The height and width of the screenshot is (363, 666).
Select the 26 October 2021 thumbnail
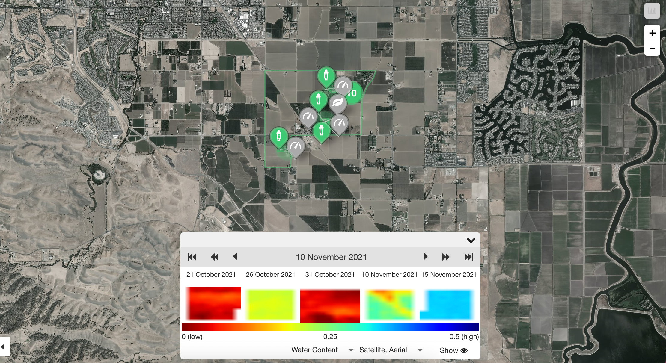point(270,305)
